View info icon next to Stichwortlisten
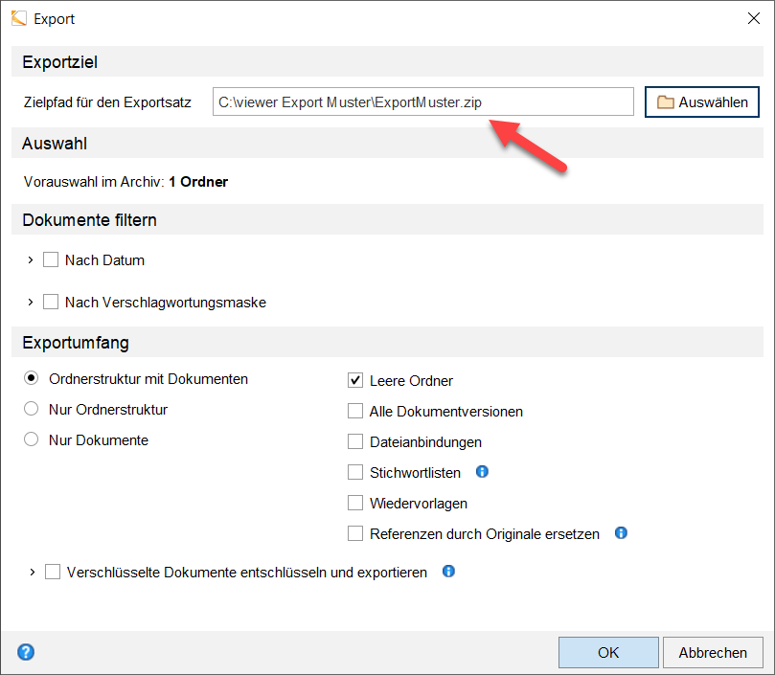The image size is (775, 675). tap(482, 471)
